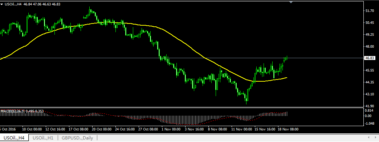
Task: Click the 27 Oct 08:00 time label
Action: (148, 129)
